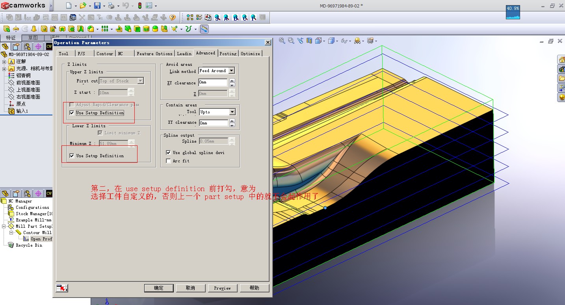Select the Recycle Bin tree item
This screenshot has width=565, height=305.
[25, 245]
